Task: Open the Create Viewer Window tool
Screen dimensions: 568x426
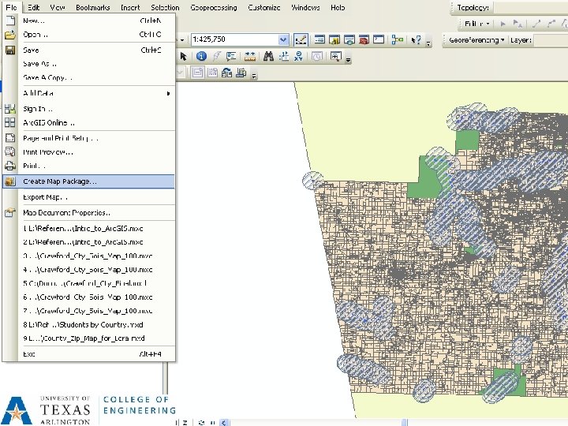Action: [336, 57]
